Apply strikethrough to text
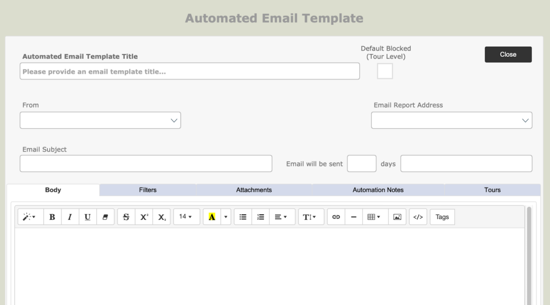Image resolution: width=550 pixels, height=305 pixels. click(126, 217)
